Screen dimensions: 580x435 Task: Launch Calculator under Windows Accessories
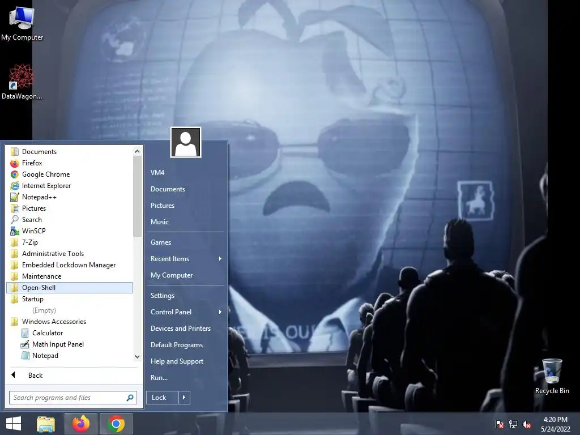(69, 333)
